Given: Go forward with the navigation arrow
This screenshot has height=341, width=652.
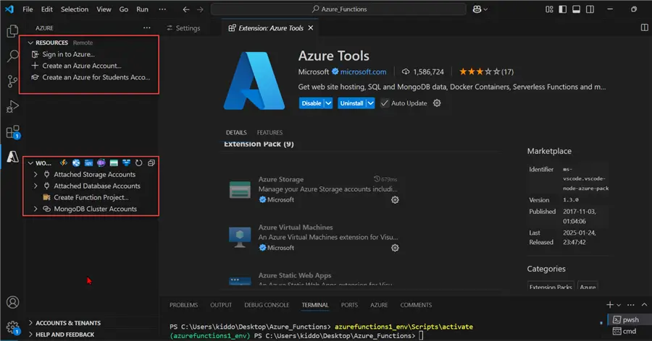Looking at the screenshot, I should (x=200, y=9).
